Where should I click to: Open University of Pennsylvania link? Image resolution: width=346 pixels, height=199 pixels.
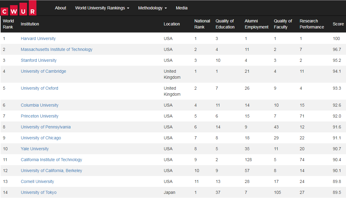[x=46, y=127]
